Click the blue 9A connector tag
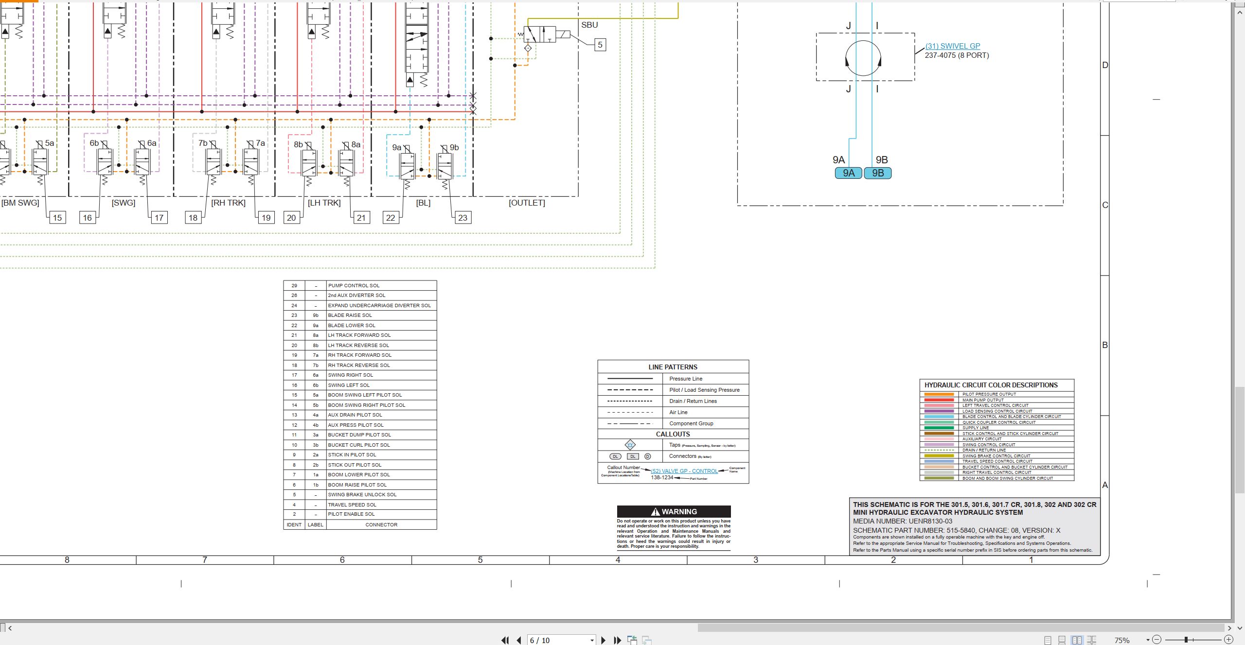The image size is (1245, 645). 849,173
